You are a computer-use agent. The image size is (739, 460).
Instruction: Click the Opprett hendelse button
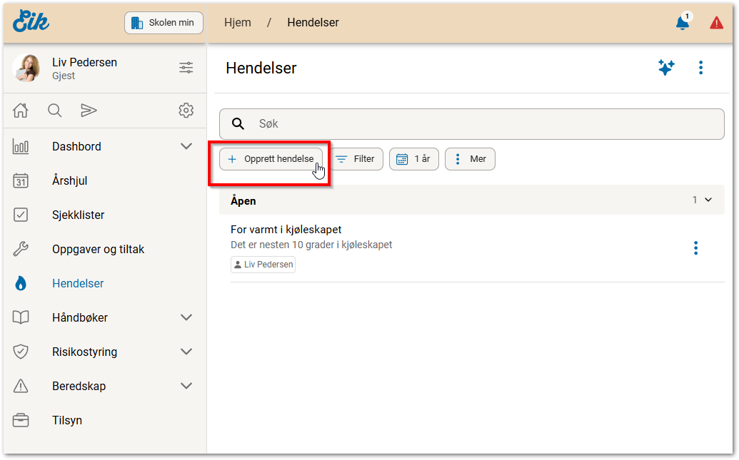click(271, 159)
